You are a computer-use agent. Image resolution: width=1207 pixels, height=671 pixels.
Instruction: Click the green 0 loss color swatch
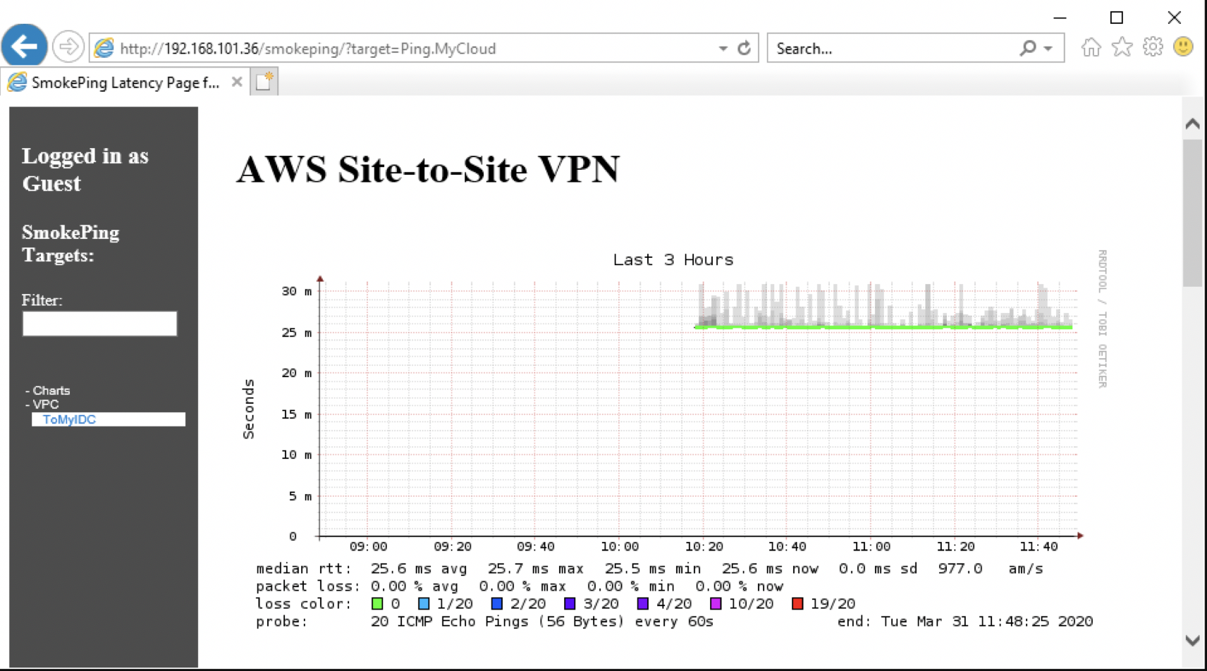coord(377,604)
